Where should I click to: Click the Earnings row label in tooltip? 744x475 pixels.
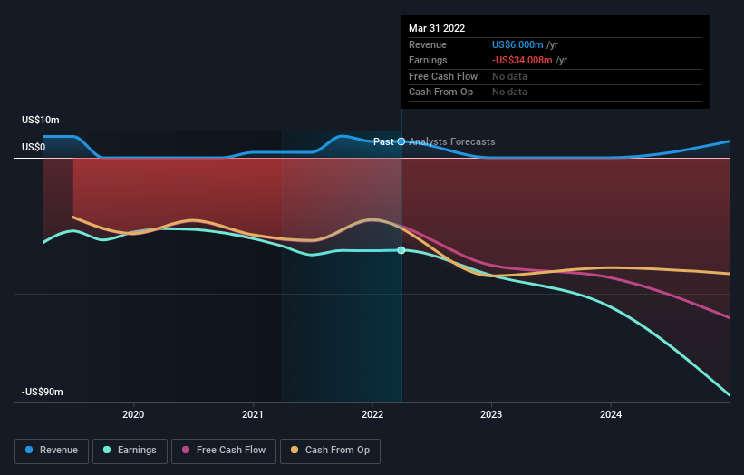pyautogui.click(x=428, y=60)
